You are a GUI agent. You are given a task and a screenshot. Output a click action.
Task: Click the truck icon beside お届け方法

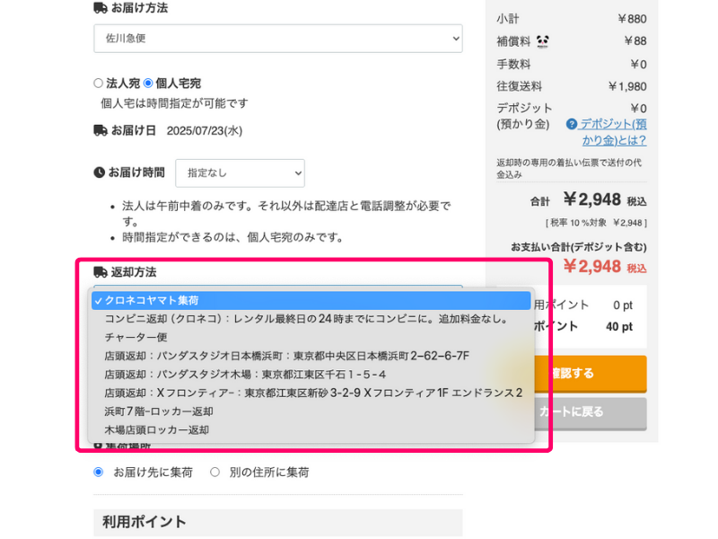101,8
